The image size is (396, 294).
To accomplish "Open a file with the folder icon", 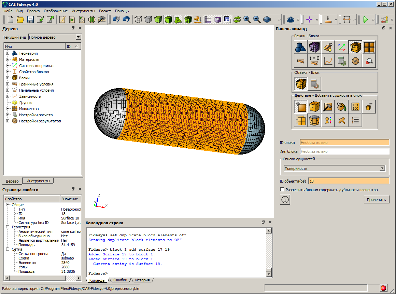I will [x=20, y=19].
